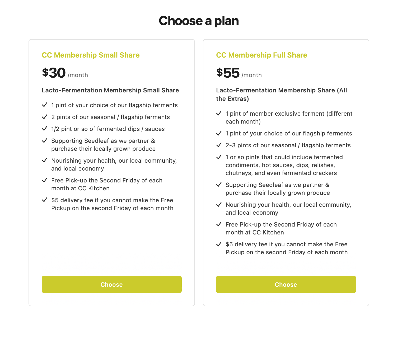Click the Choose a plan heading
Image resolution: width=402 pixels, height=339 pixels.
[199, 21]
